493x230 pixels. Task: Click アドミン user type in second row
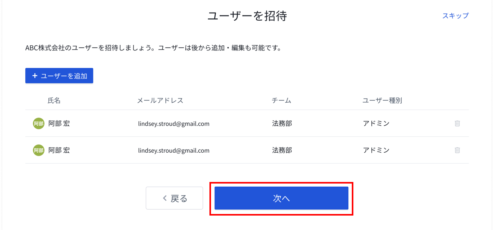click(376, 150)
